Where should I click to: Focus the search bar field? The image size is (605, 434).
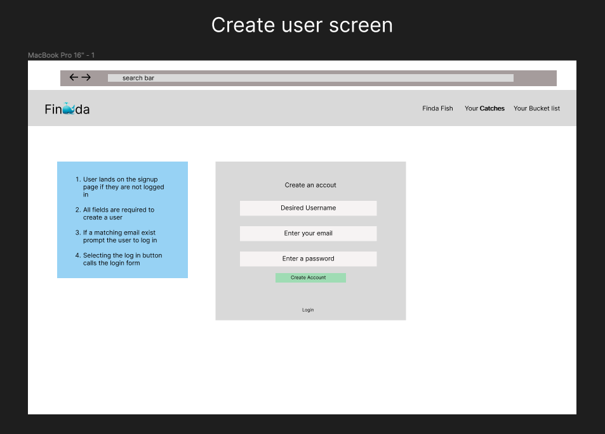point(310,78)
